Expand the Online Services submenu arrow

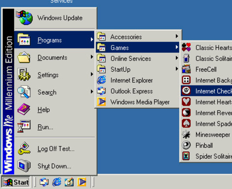pos(177,58)
